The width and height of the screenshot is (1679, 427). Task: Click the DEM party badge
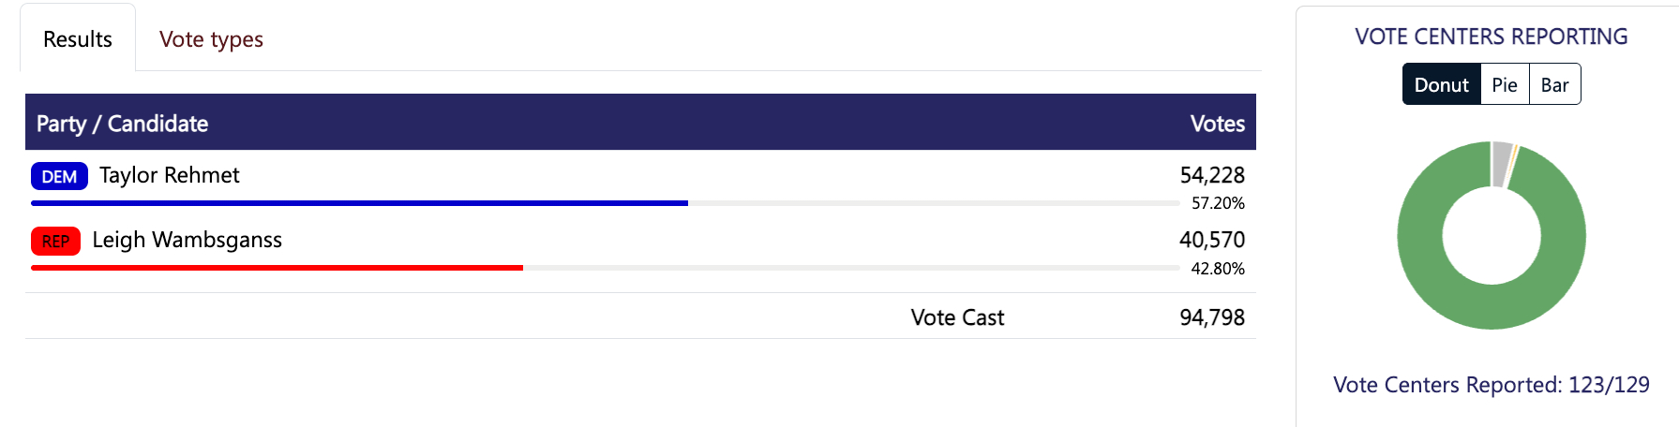click(59, 176)
